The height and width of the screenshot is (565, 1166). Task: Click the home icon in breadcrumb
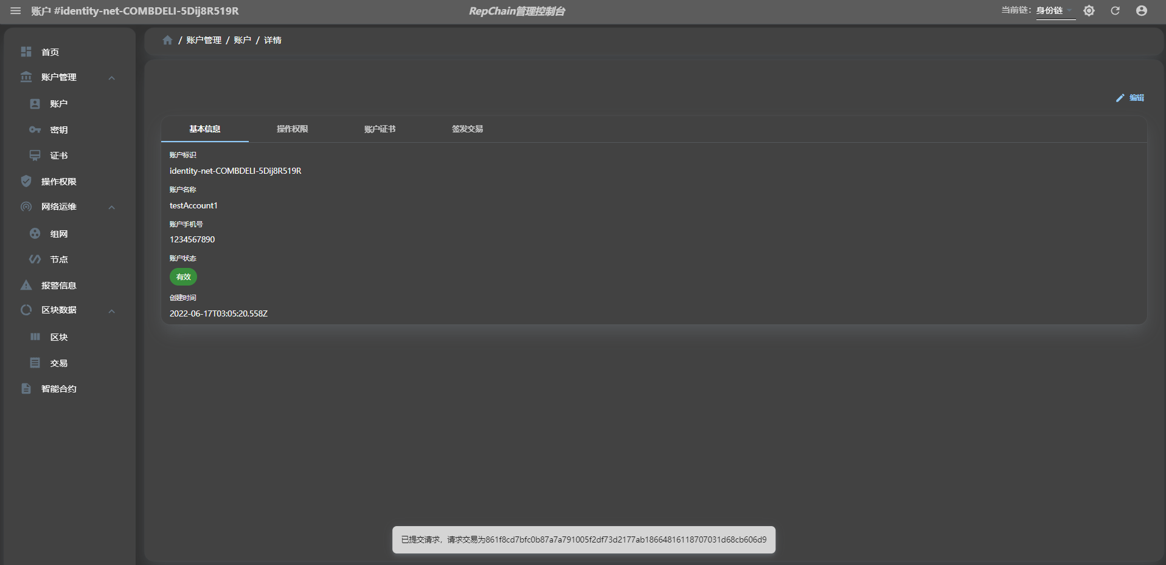[167, 40]
